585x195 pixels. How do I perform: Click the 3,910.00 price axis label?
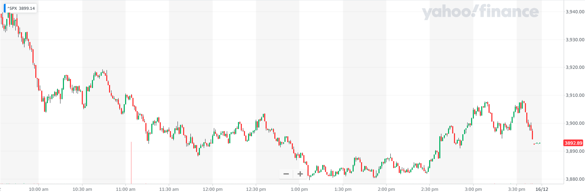tap(575, 95)
